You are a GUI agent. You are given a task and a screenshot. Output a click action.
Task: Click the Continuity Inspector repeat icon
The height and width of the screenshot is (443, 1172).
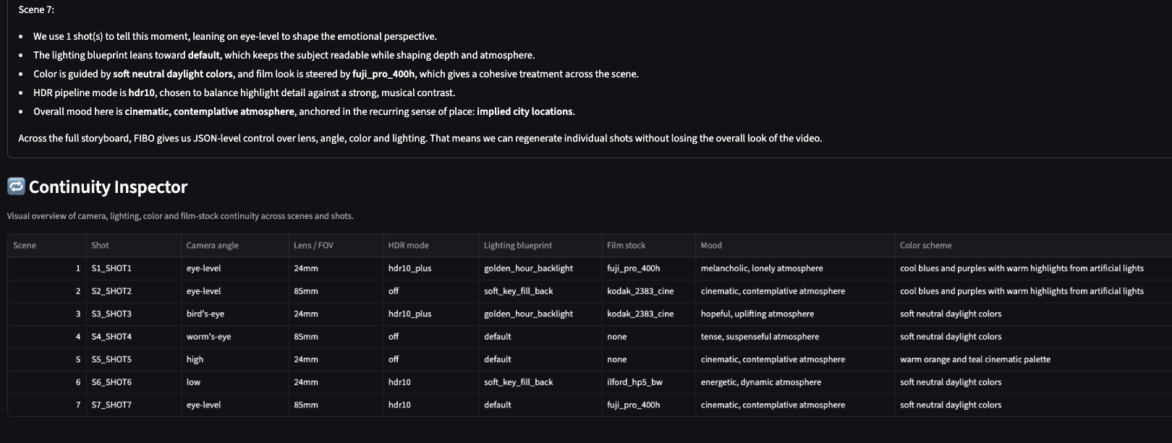[x=16, y=186]
